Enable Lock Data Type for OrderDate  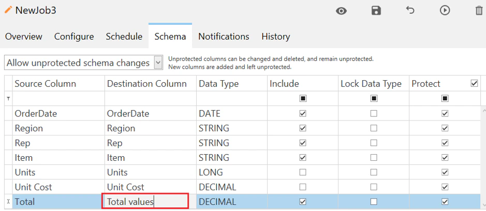(374, 113)
